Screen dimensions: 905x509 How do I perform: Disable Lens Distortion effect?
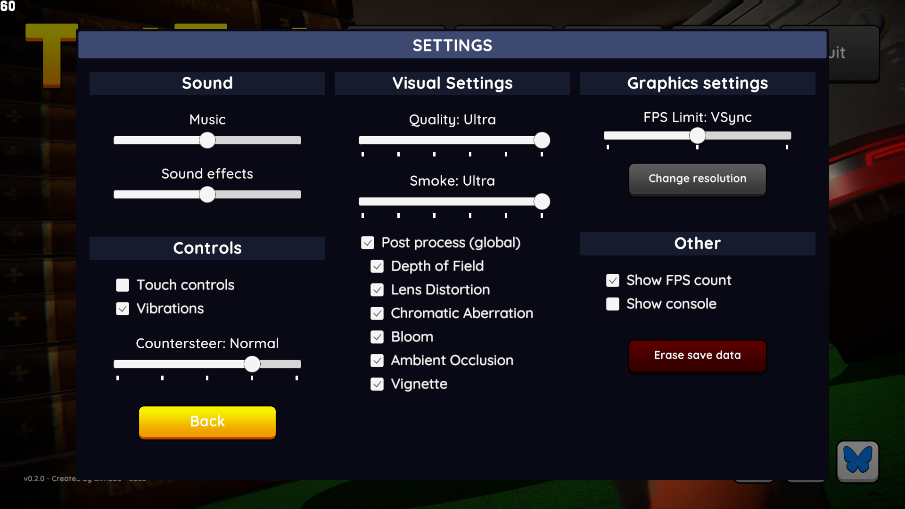pyautogui.click(x=377, y=290)
